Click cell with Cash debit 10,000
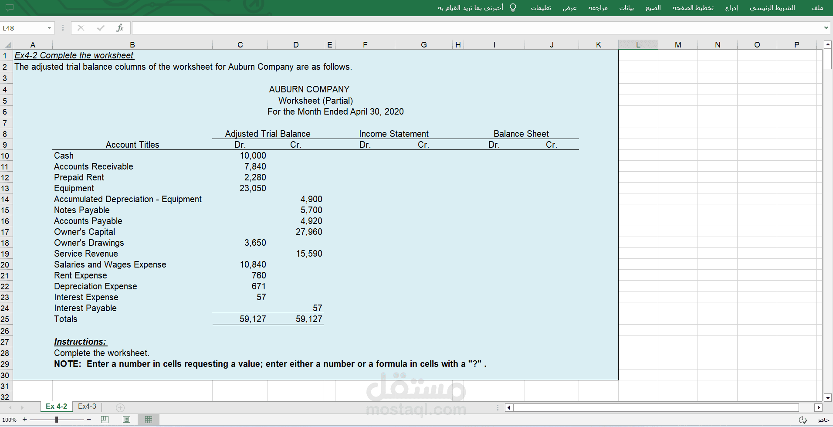 pos(253,156)
